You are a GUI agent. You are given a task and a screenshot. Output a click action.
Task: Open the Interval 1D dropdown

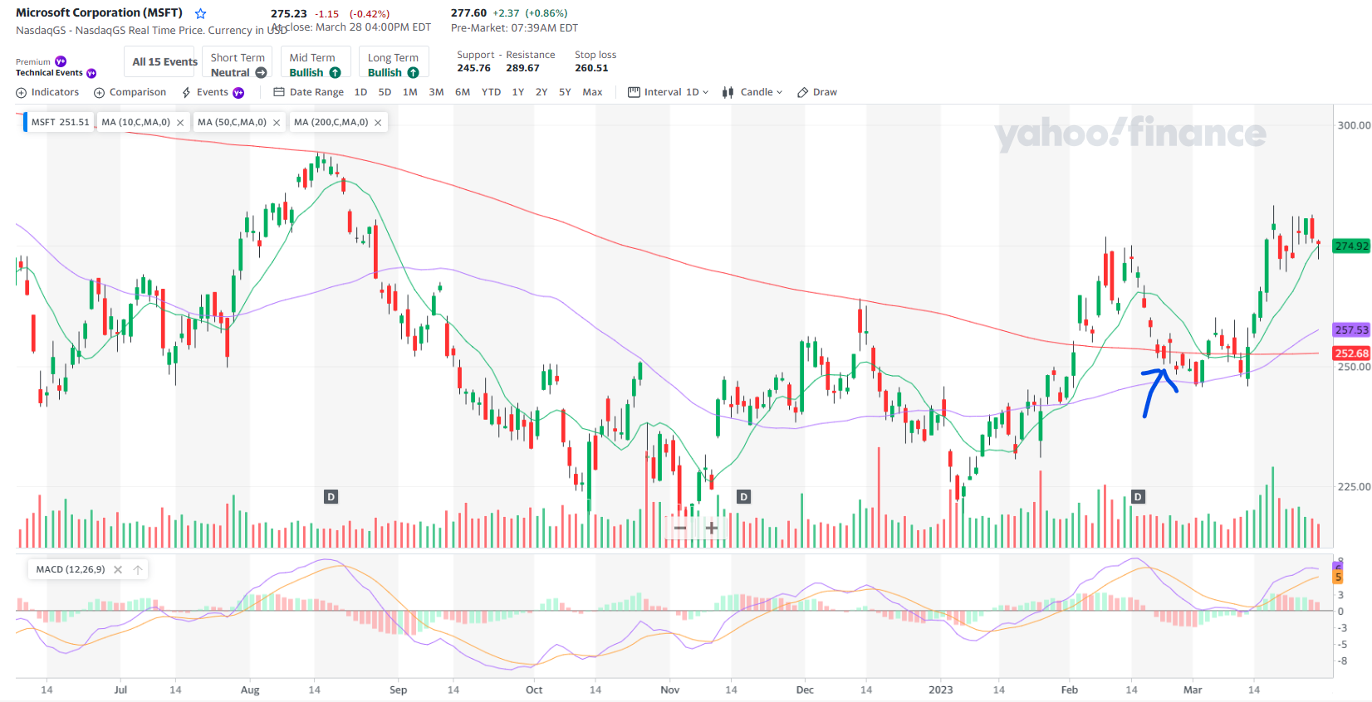669,92
